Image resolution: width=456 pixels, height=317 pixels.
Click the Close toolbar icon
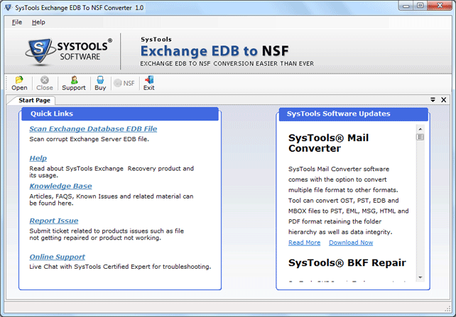pyautogui.click(x=44, y=83)
